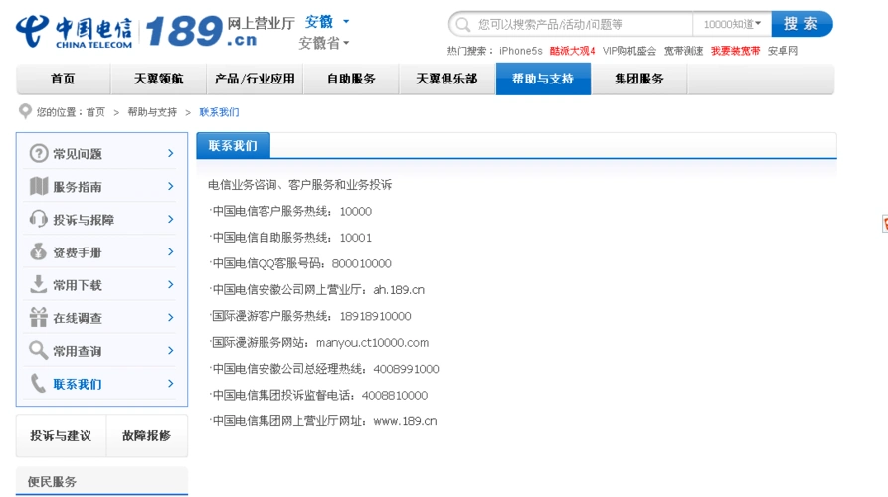Click the gift icon for 在线调查
This screenshot has height=497, width=888.
point(39,317)
